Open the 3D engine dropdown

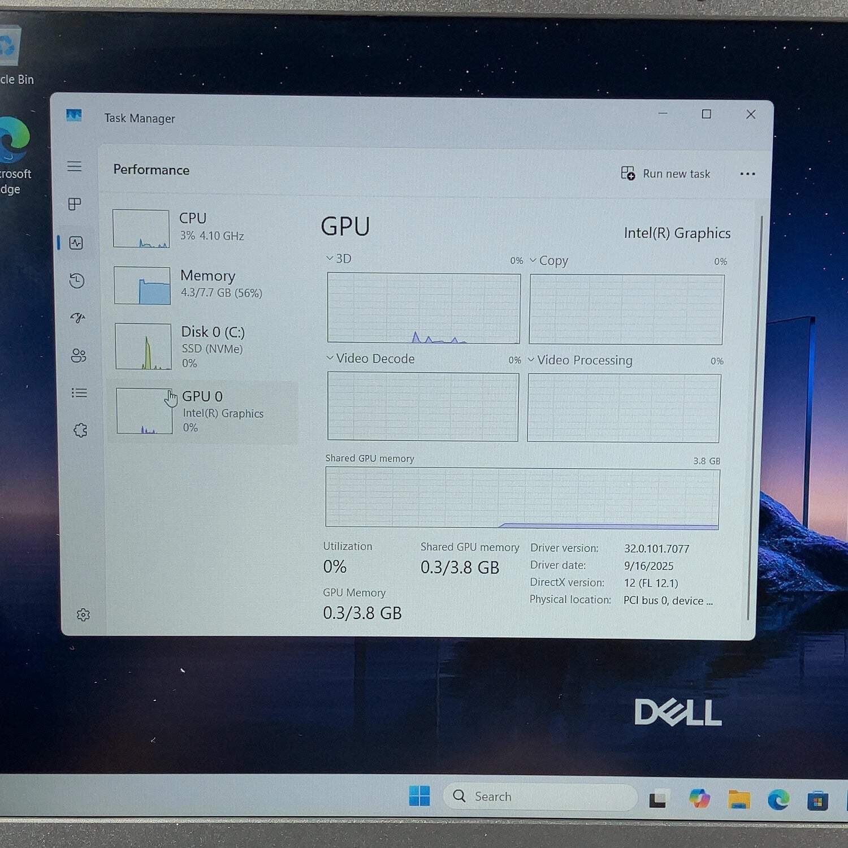point(339,258)
